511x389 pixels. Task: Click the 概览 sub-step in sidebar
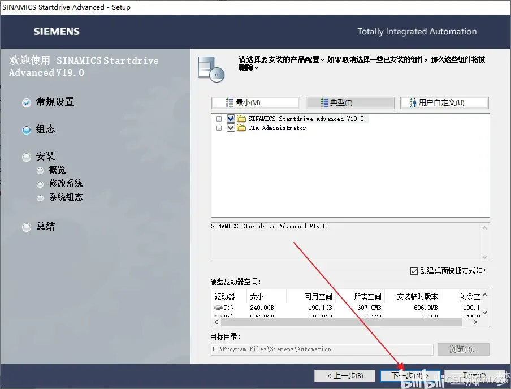pyautogui.click(x=57, y=170)
